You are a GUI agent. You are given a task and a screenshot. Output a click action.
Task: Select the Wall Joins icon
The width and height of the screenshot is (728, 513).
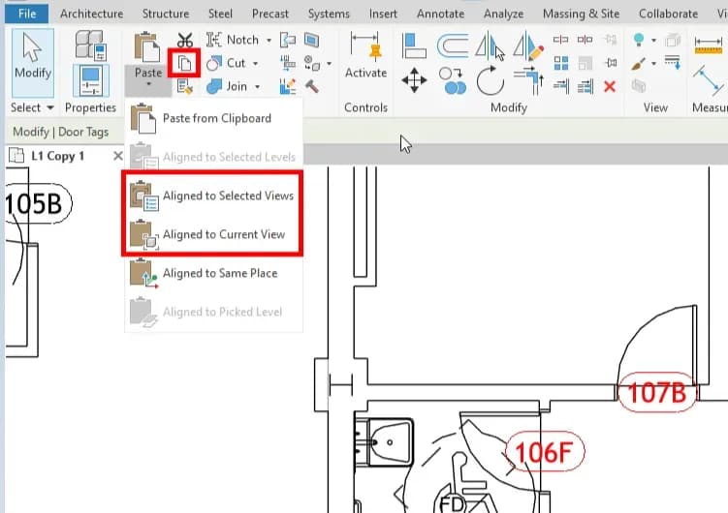tap(288, 40)
